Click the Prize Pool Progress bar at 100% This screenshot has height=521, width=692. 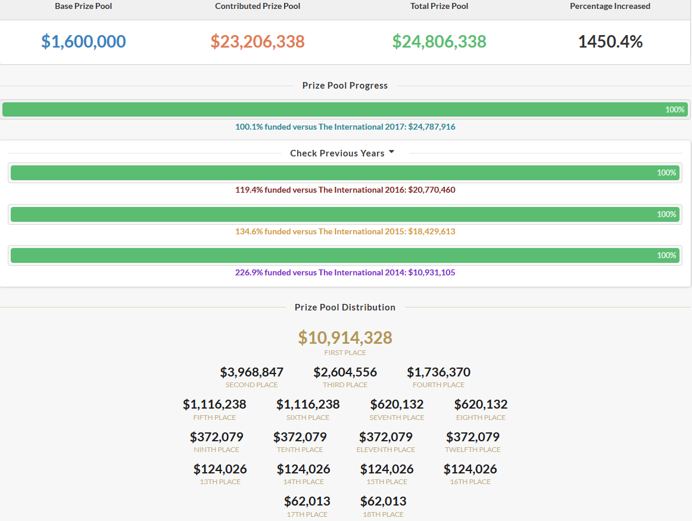click(345, 109)
